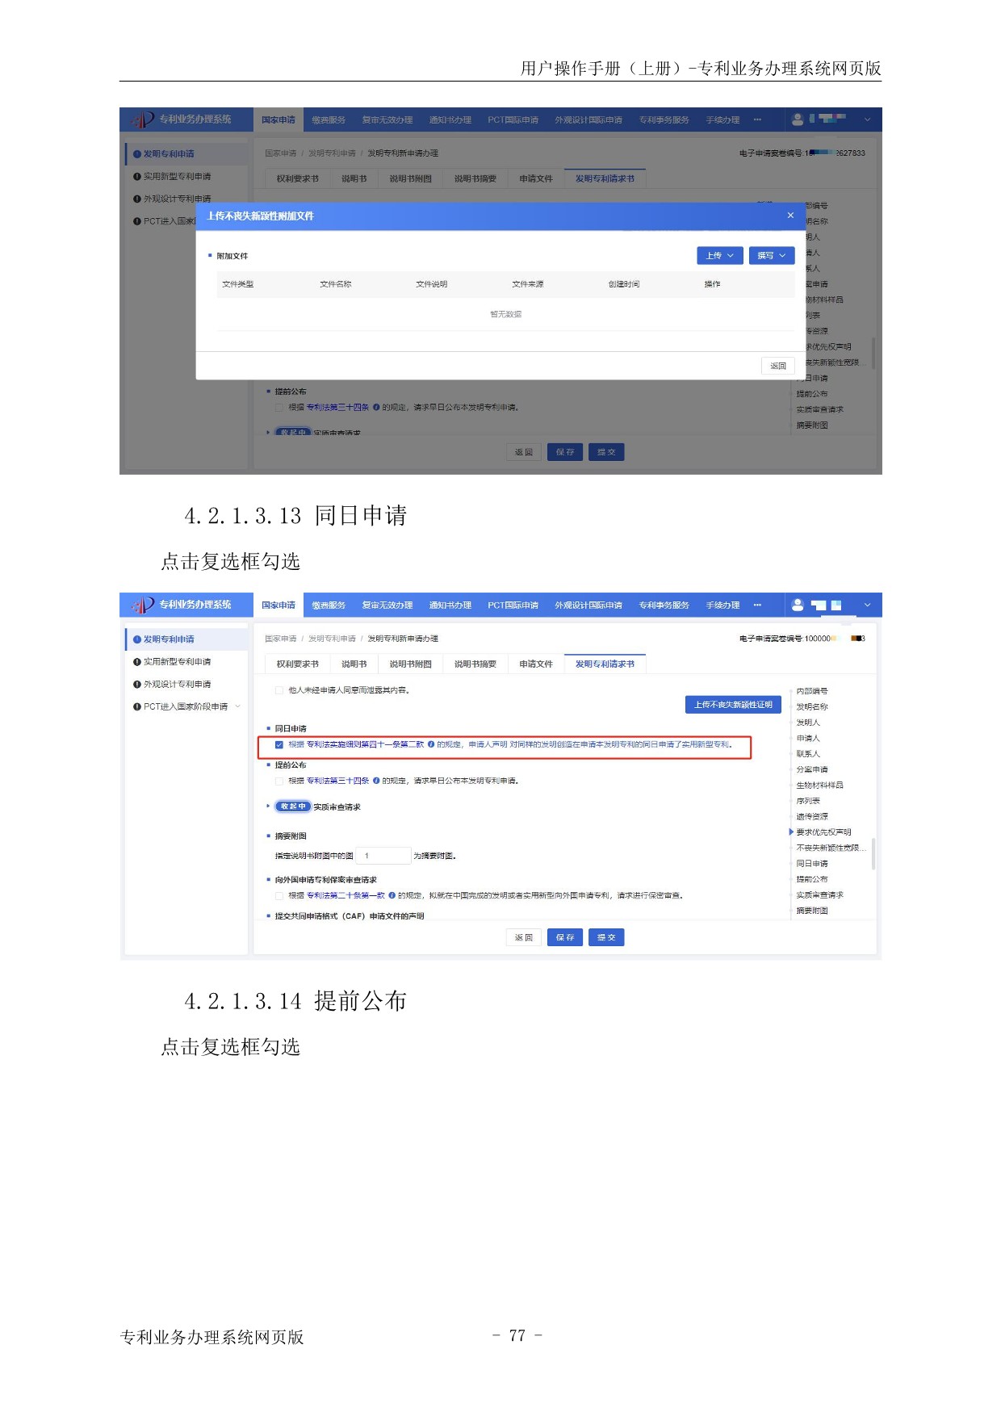The image size is (1001, 1416).
Task: Click info icon beside 专利法第二十条第一款
Action: pos(392,895)
